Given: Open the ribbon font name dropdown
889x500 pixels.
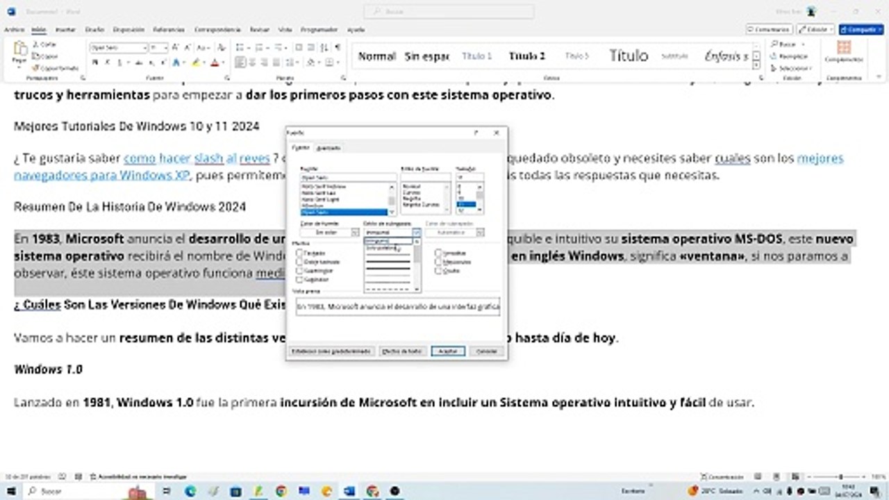Looking at the screenshot, I should click(144, 47).
